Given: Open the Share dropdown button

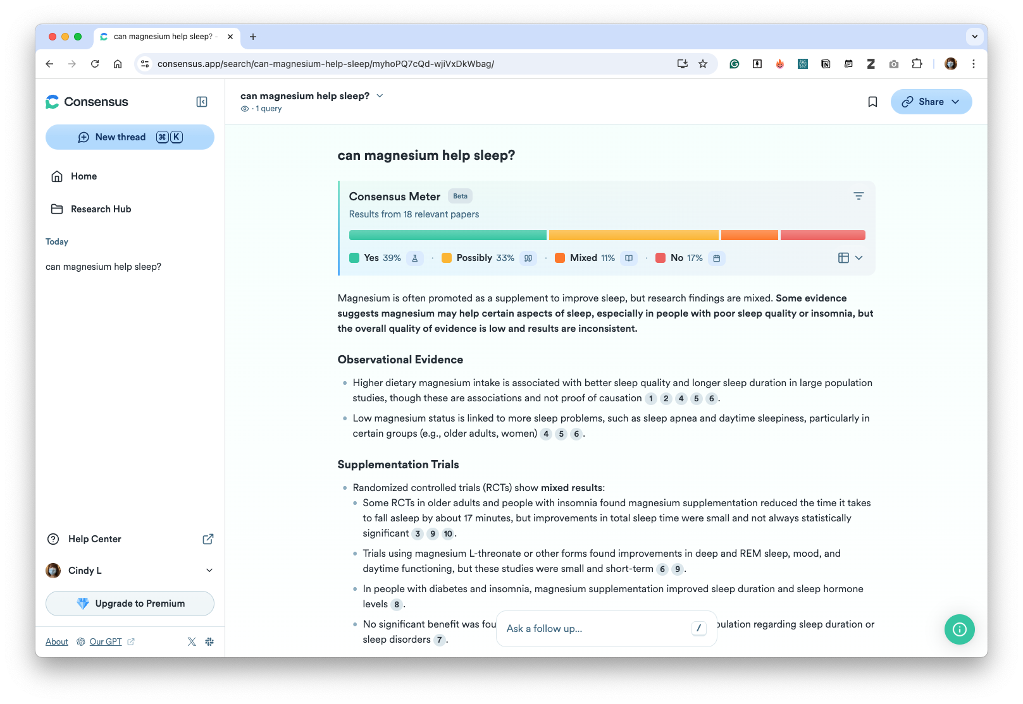Looking at the screenshot, I should click(931, 102).
